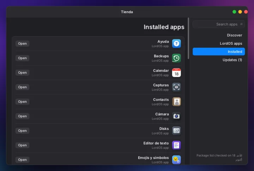This screenshot has height=171, width=254.
Task: Click the Ayuda help app icon
Action: click(176, 44)
